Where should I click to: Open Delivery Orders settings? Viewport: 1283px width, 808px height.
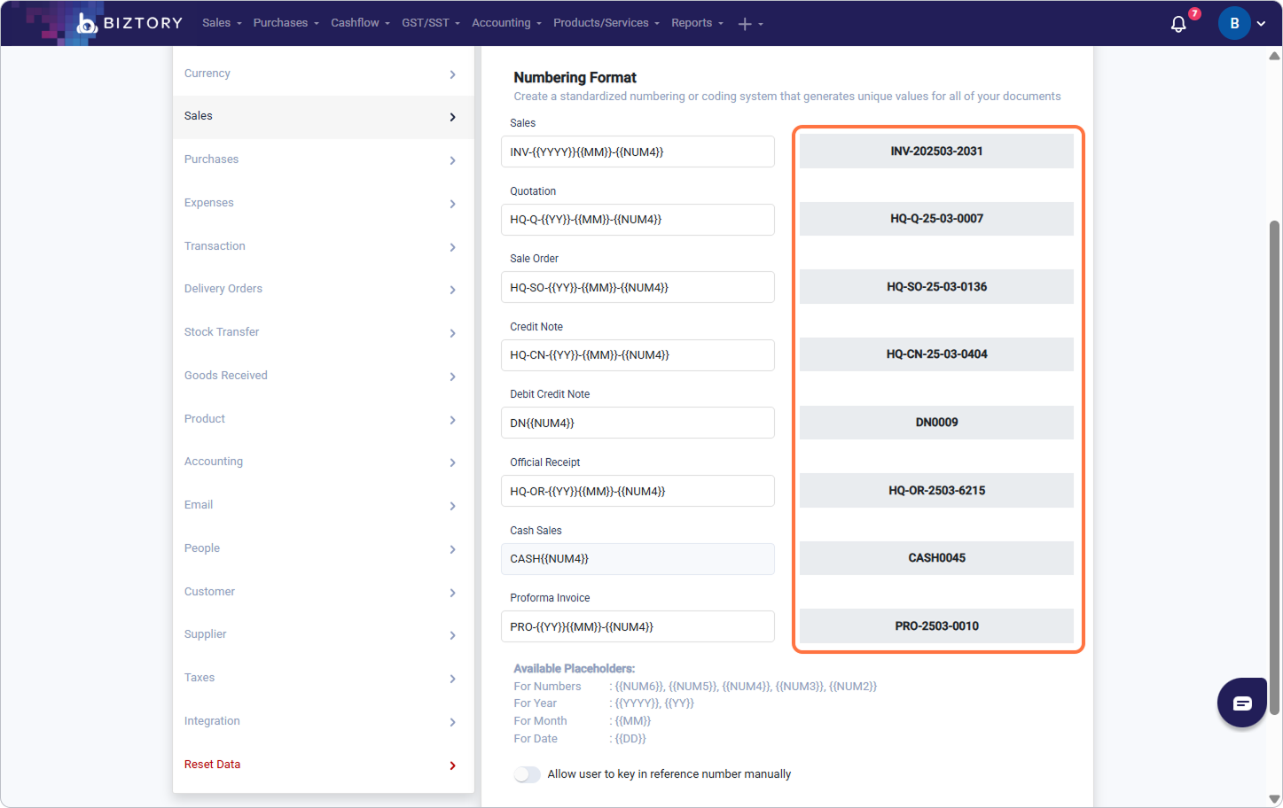[324, 289]
